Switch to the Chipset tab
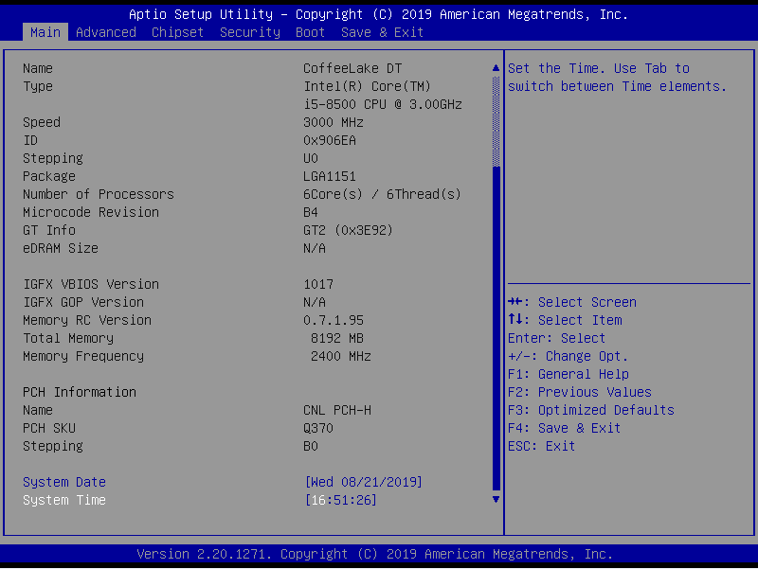 point(178,32)
